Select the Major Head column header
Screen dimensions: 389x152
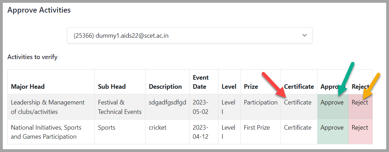click(x=28, y=86)
